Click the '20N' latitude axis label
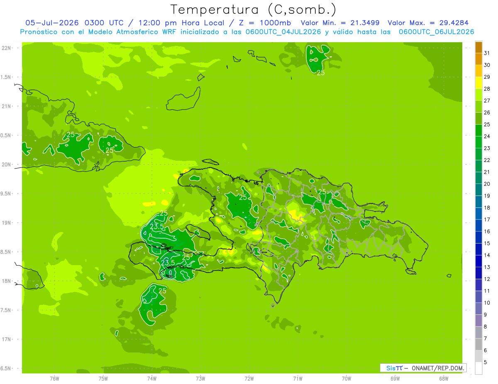 [6, 164]
